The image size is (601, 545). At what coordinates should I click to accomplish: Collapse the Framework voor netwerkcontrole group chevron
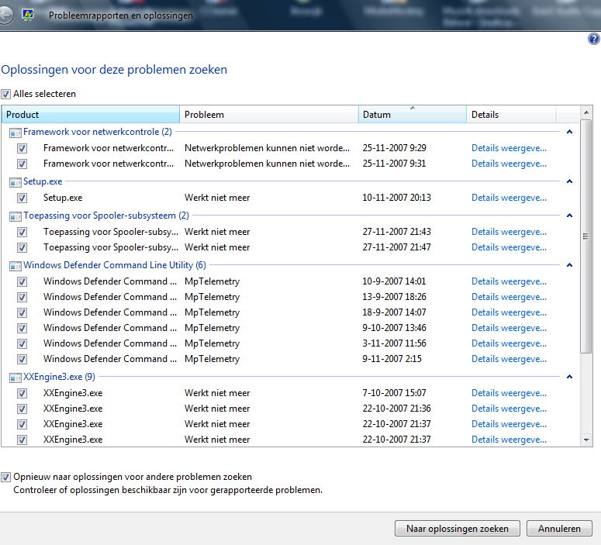point(569,132)
